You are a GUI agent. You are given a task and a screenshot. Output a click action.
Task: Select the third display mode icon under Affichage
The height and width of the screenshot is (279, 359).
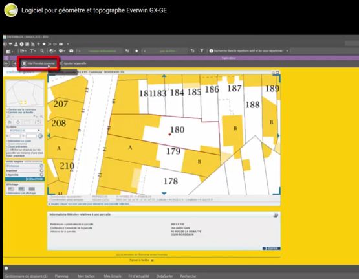tap(32, 189)
